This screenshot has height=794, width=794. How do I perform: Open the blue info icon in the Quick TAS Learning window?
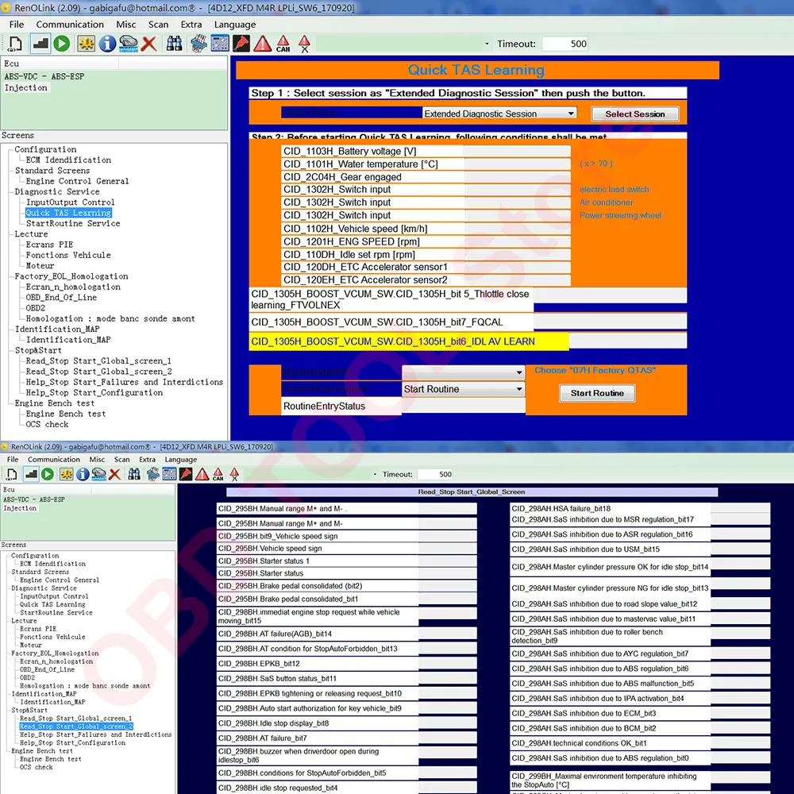(x=107, y=44)
